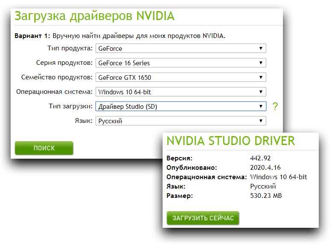Click the Загрузка драйверов NVIDIA heading
The image size is (332, 244).
94,16
